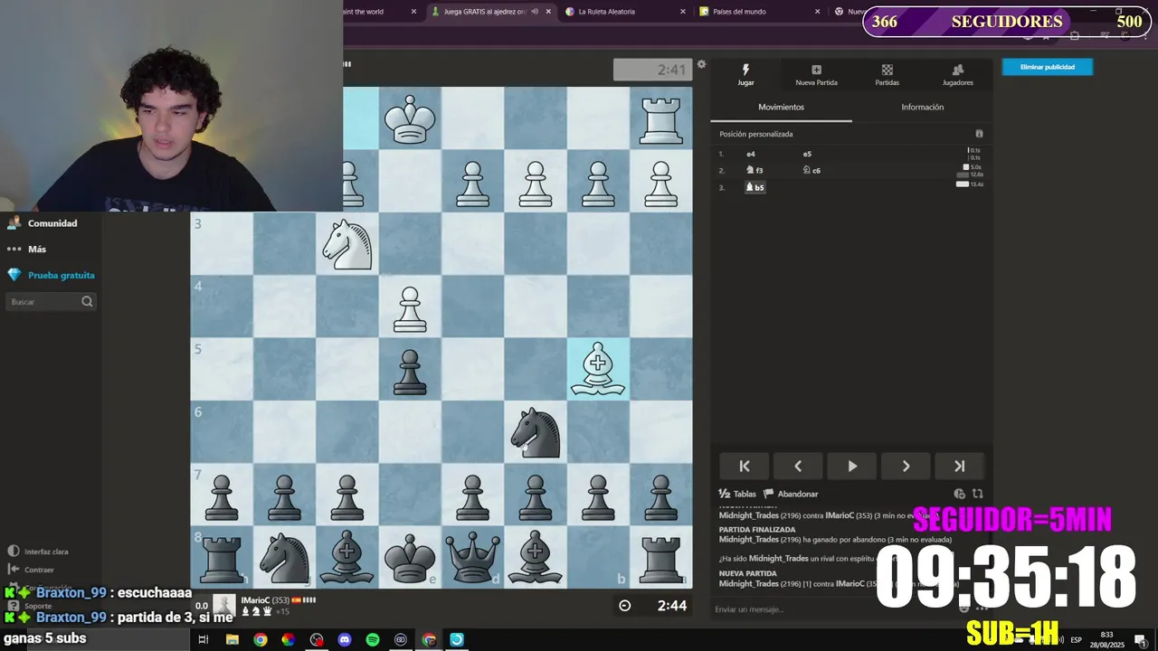The width and height of the screenshot is (1158, 651).
Task: Select knight move f3 in the move list
Action: click(755, 170)
